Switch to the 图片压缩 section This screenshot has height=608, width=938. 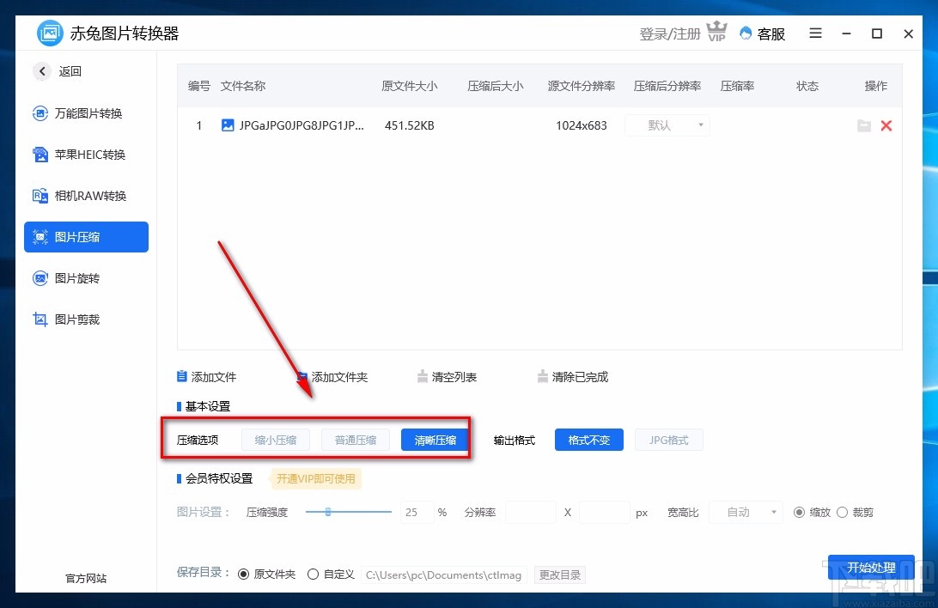point(85,237)
